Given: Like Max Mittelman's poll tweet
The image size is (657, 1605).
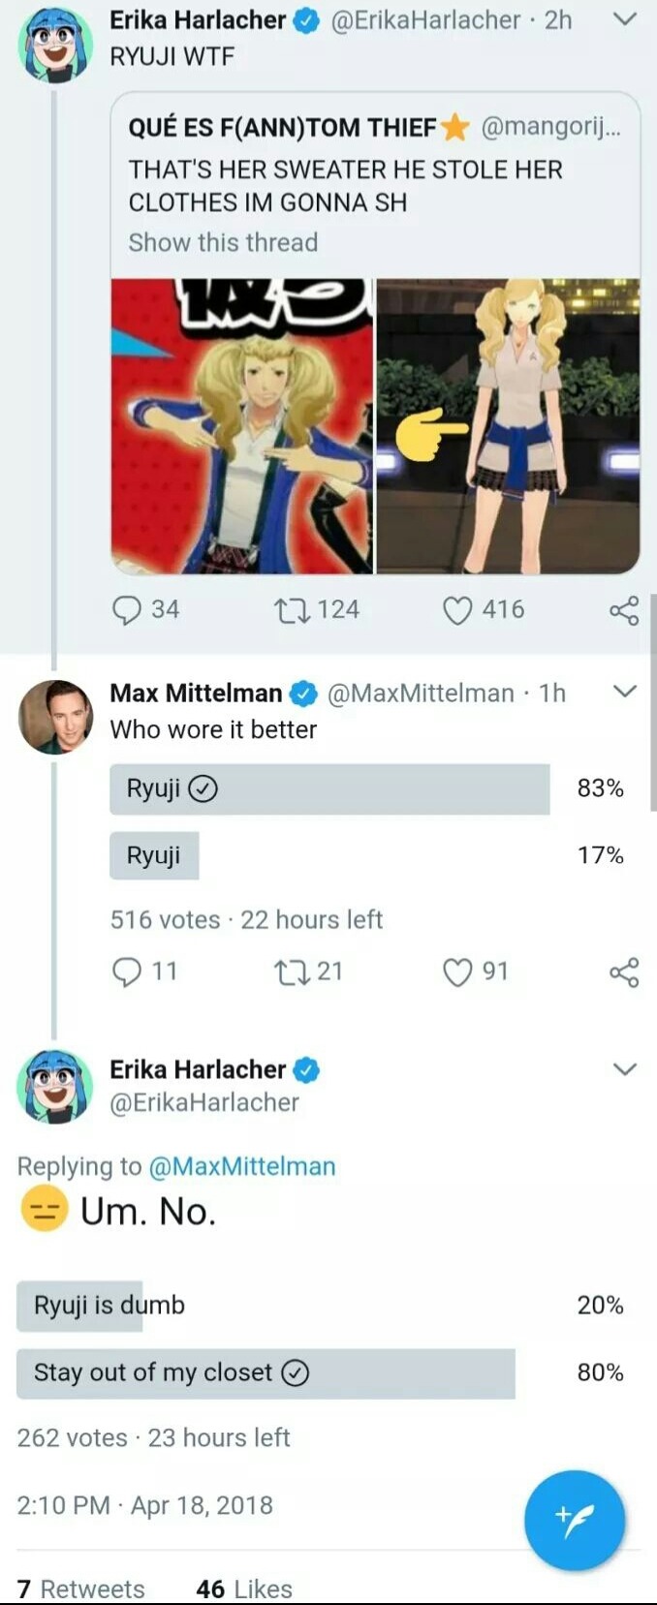Looking at the screenshot, I should click(x=457, y=972).
